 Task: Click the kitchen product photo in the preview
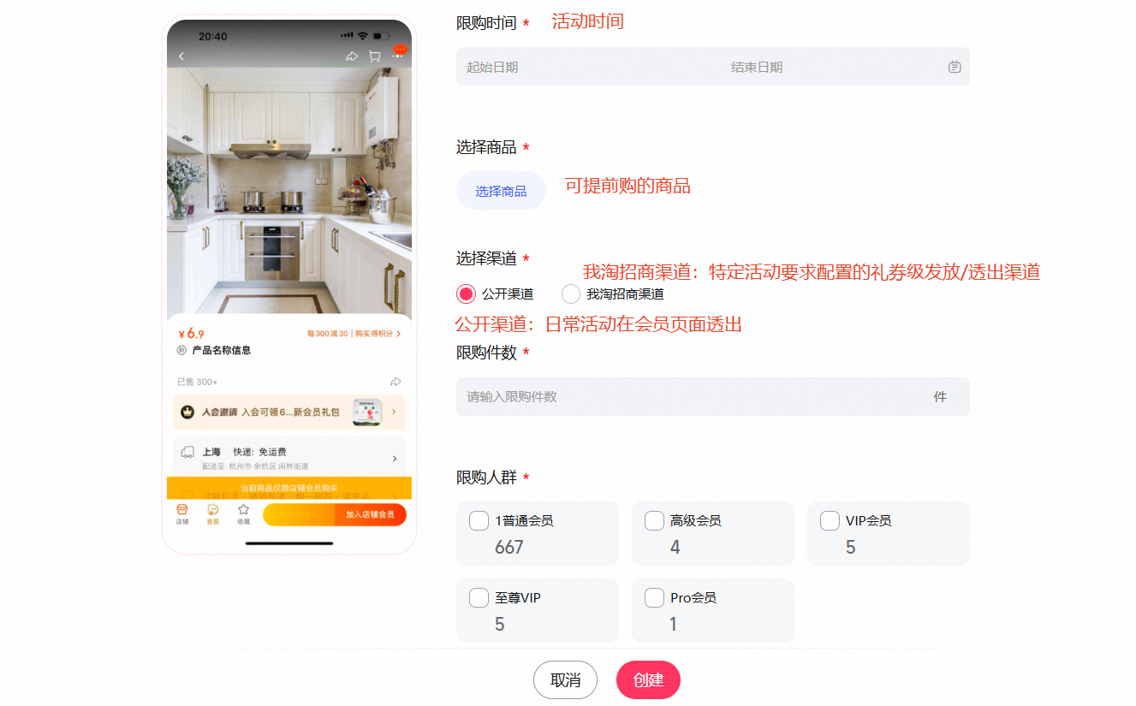[x=289, y=192]
